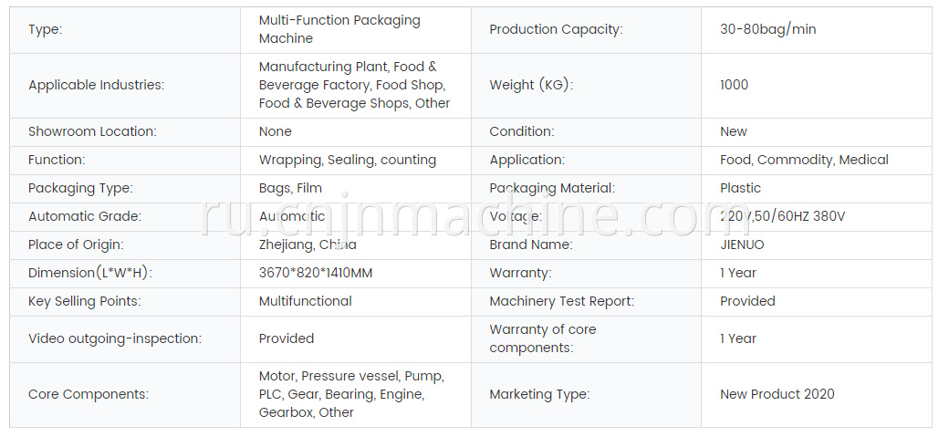Select the '30-80bag/min' capacity value
The height and width of the screenshot is (437, 949).
click(768, 29)
